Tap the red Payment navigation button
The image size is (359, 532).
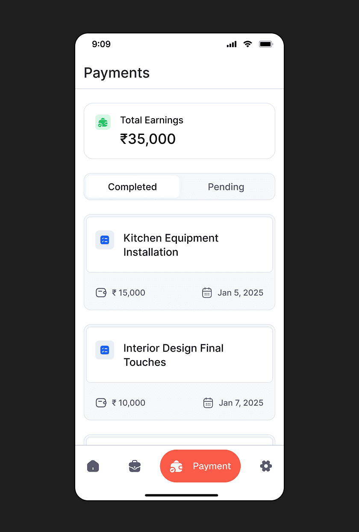click(200, 466)
